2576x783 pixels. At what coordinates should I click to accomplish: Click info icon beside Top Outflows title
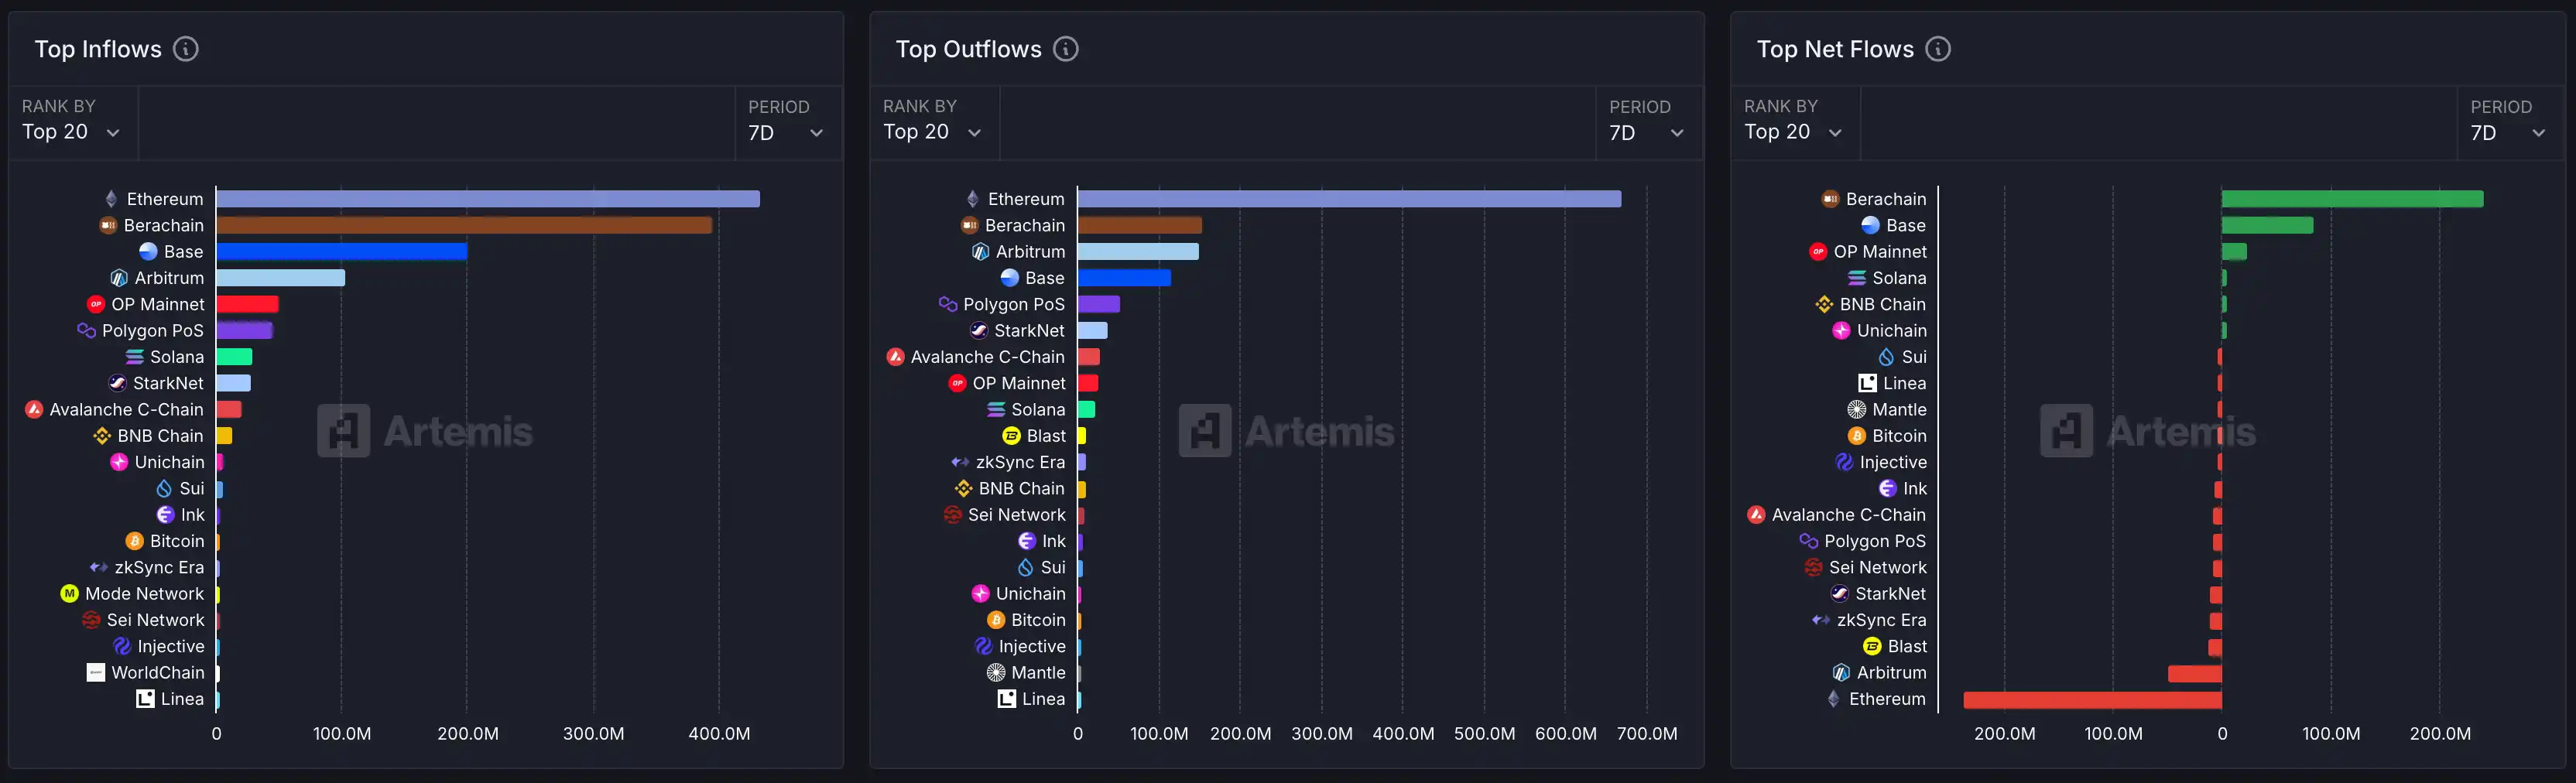pyautogui.click(x=1066, y=49)
